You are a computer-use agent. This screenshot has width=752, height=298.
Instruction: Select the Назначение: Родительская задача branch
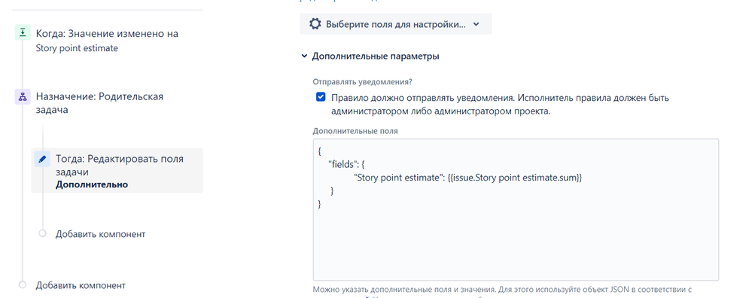coord(100,103)
